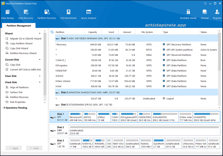Launch Data Recovery from the toolbar
This screenshot has width=223, height=156.
pyautogui.click(x=26, y=14)
